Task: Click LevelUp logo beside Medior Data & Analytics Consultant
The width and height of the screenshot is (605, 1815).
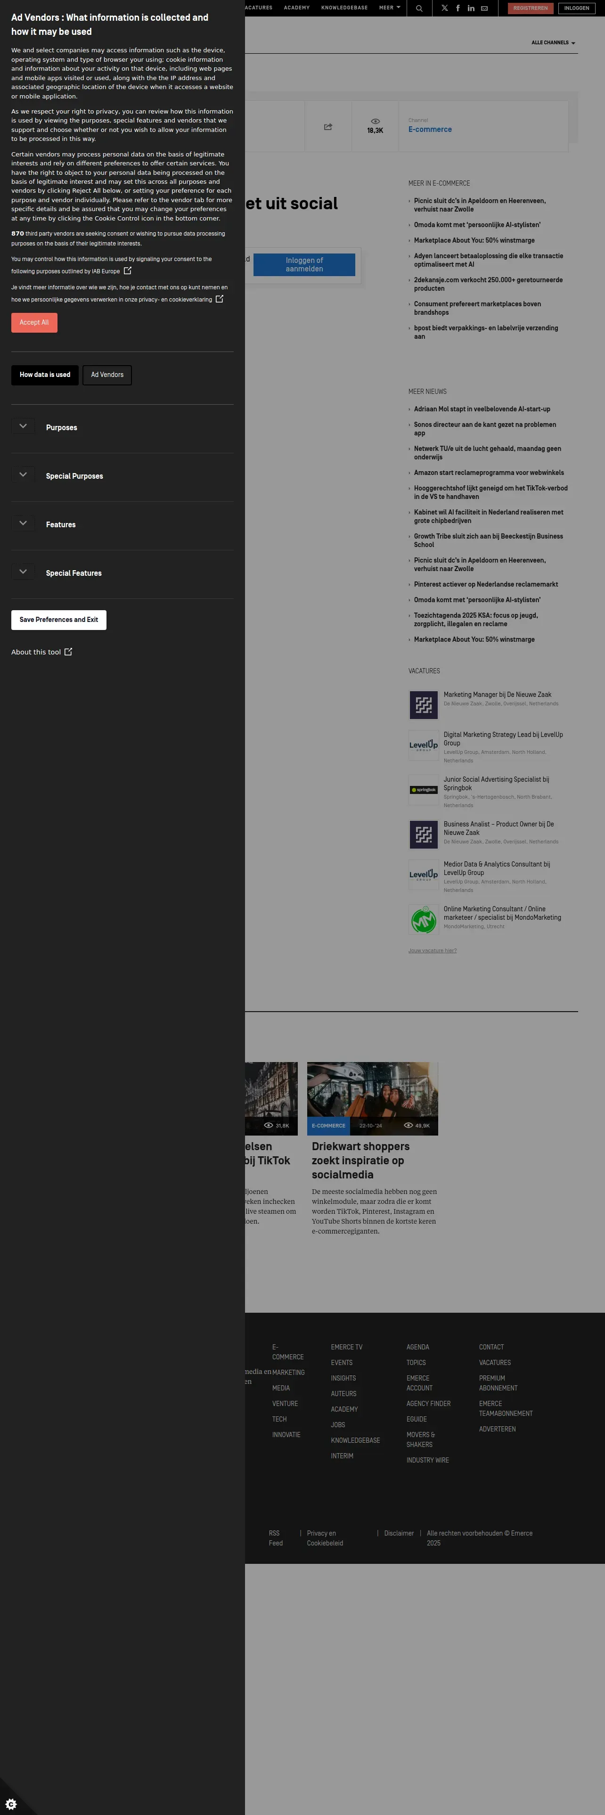Action: (x=423, y=875)
